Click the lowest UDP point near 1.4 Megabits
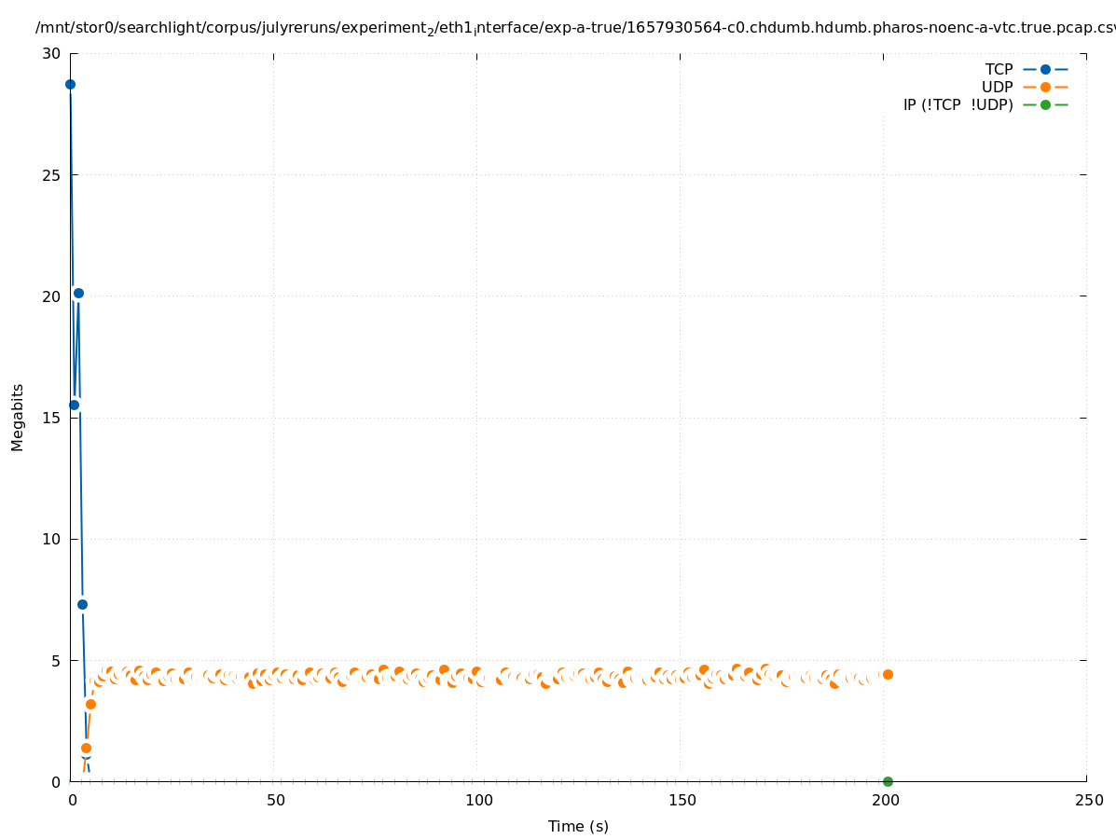This screenshot has width=1116, height=839. [x=86, y=748]
